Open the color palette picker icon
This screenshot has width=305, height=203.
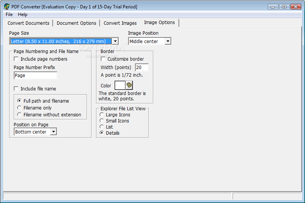(x=129, y=85)
